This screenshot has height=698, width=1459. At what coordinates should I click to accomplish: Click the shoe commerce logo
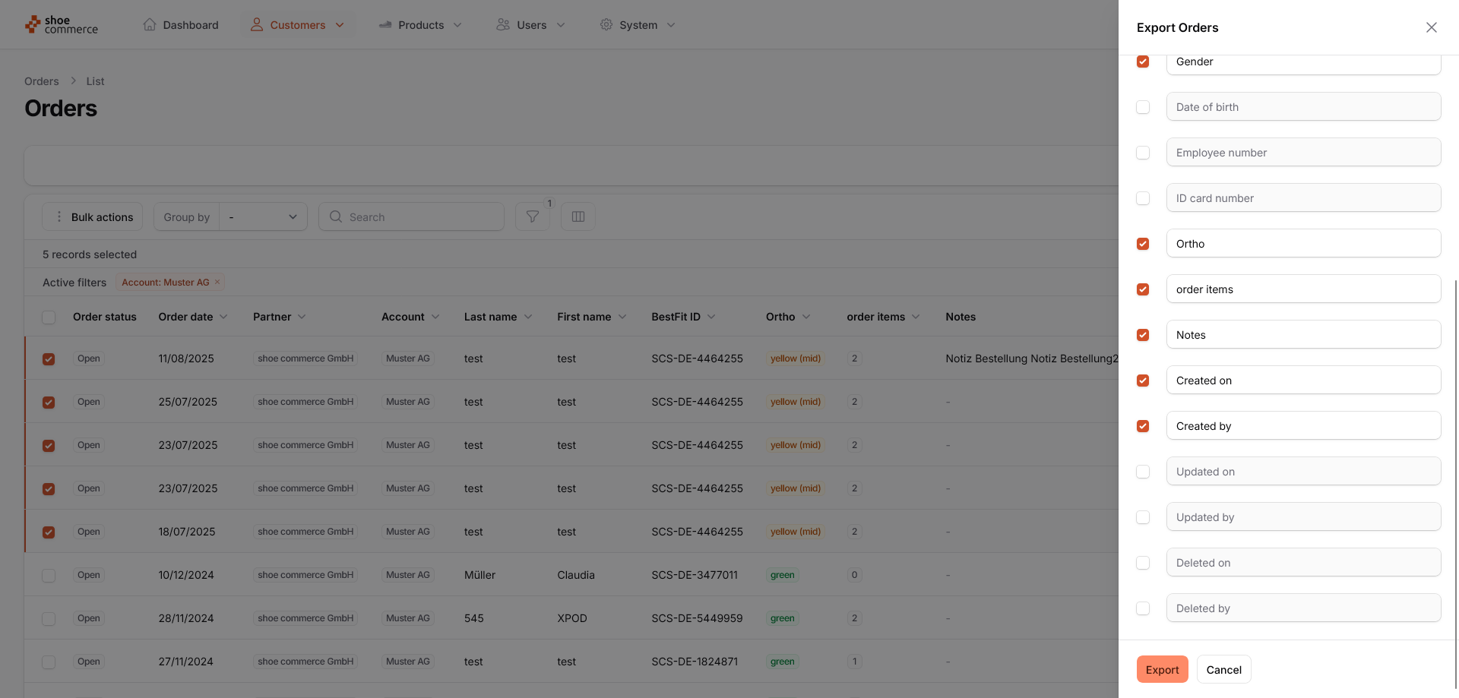pos(62,25)
